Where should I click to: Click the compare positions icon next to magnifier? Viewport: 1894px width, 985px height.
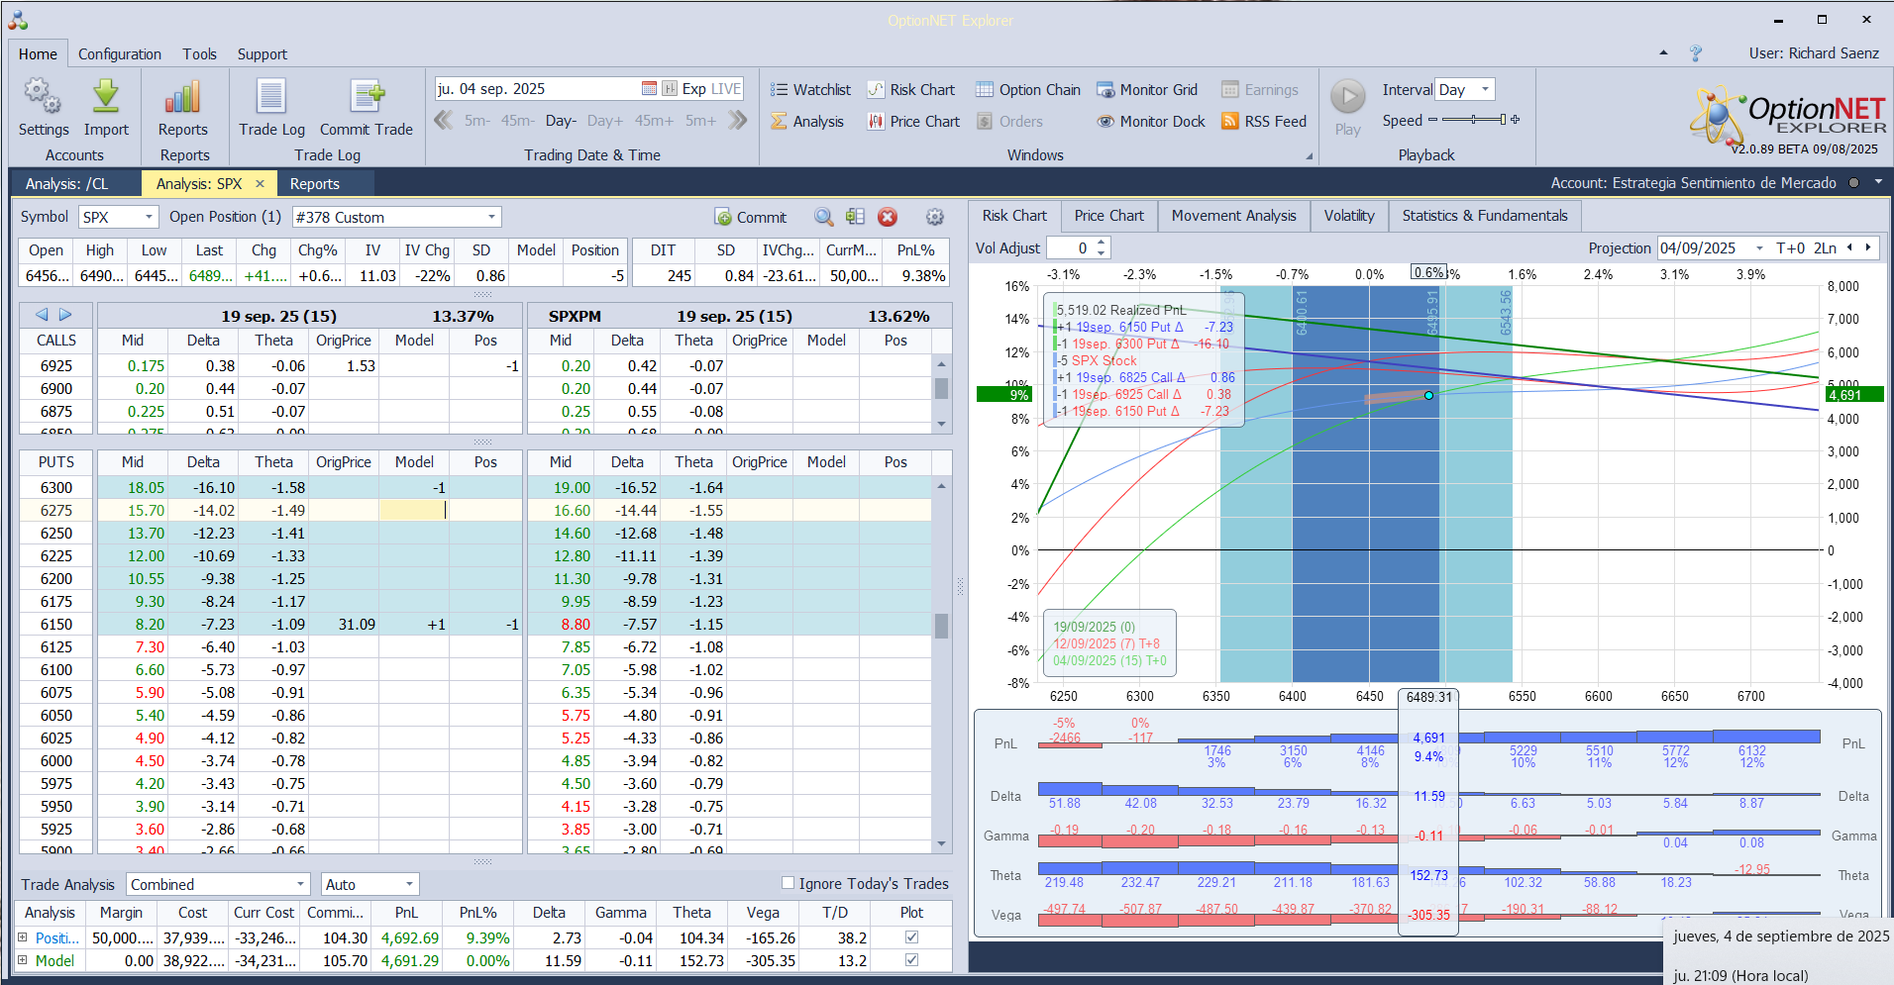click(855, 217)
